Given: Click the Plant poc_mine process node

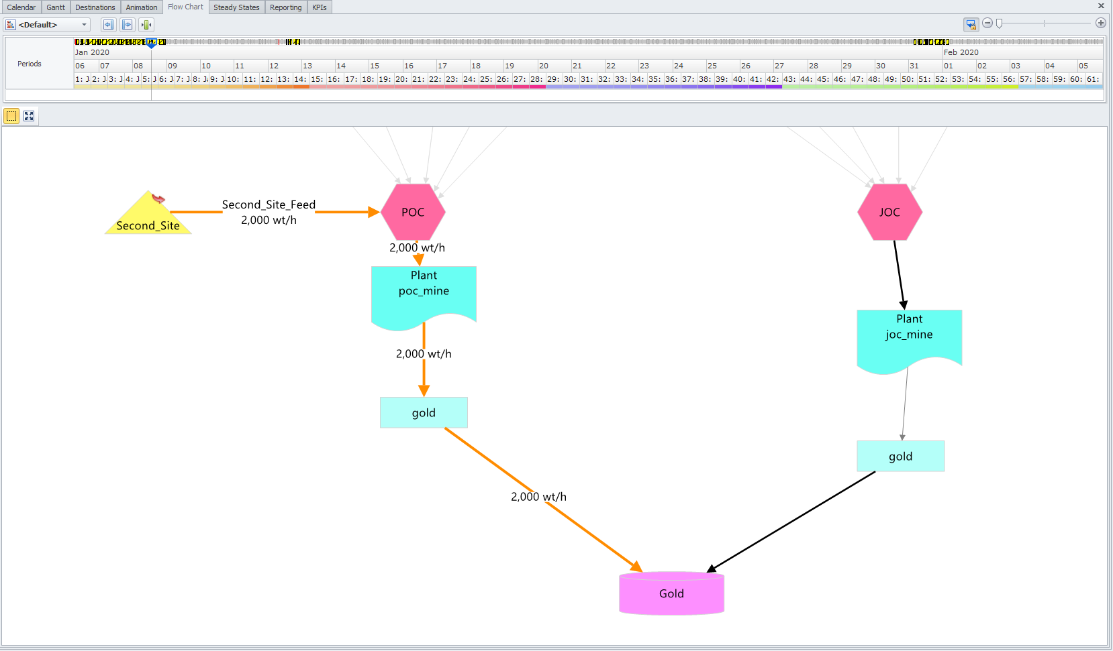Looking at the screenshot, I should (x=424, y=295).
